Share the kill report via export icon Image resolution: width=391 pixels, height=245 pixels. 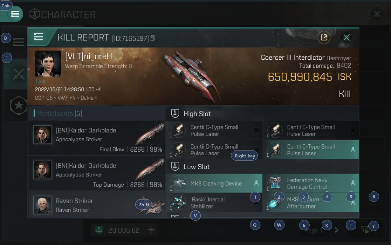pyautogui.click(x=324, y=37)
